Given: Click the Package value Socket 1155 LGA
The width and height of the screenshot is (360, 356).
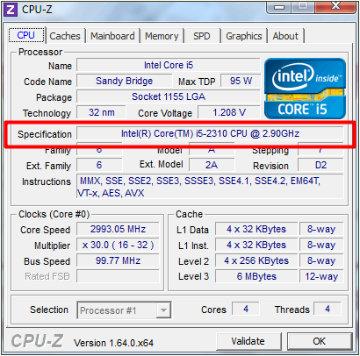Looking at the screenshot, I should (169, 96).
